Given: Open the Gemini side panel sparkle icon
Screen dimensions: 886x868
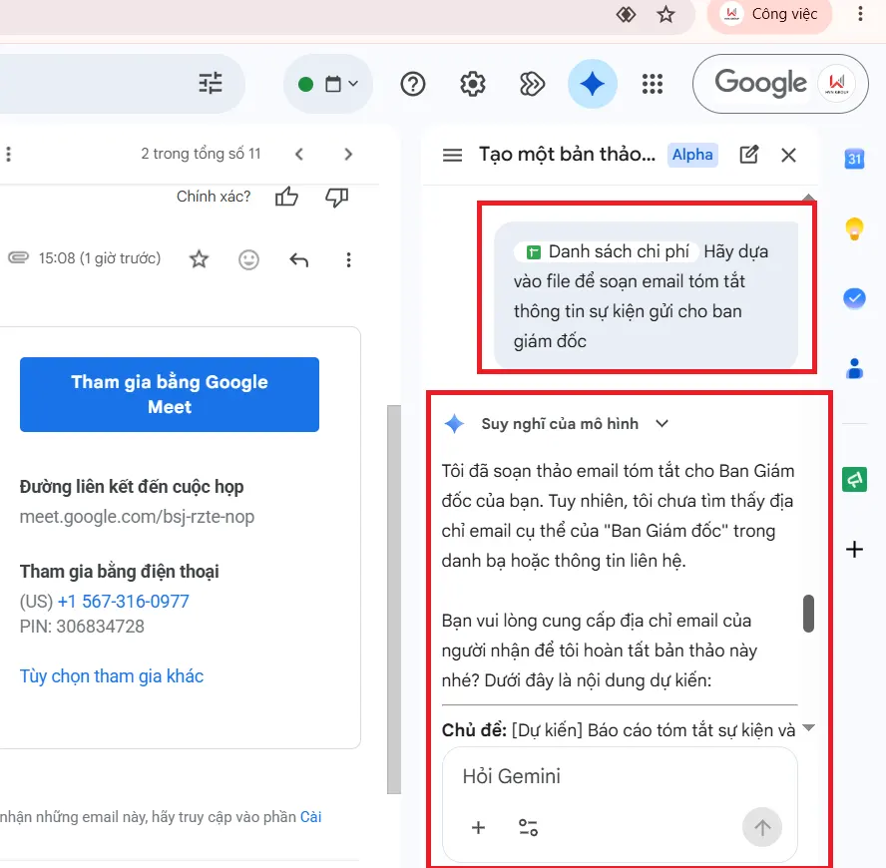Looking at the screenshot, I should [x=593, y=84].
